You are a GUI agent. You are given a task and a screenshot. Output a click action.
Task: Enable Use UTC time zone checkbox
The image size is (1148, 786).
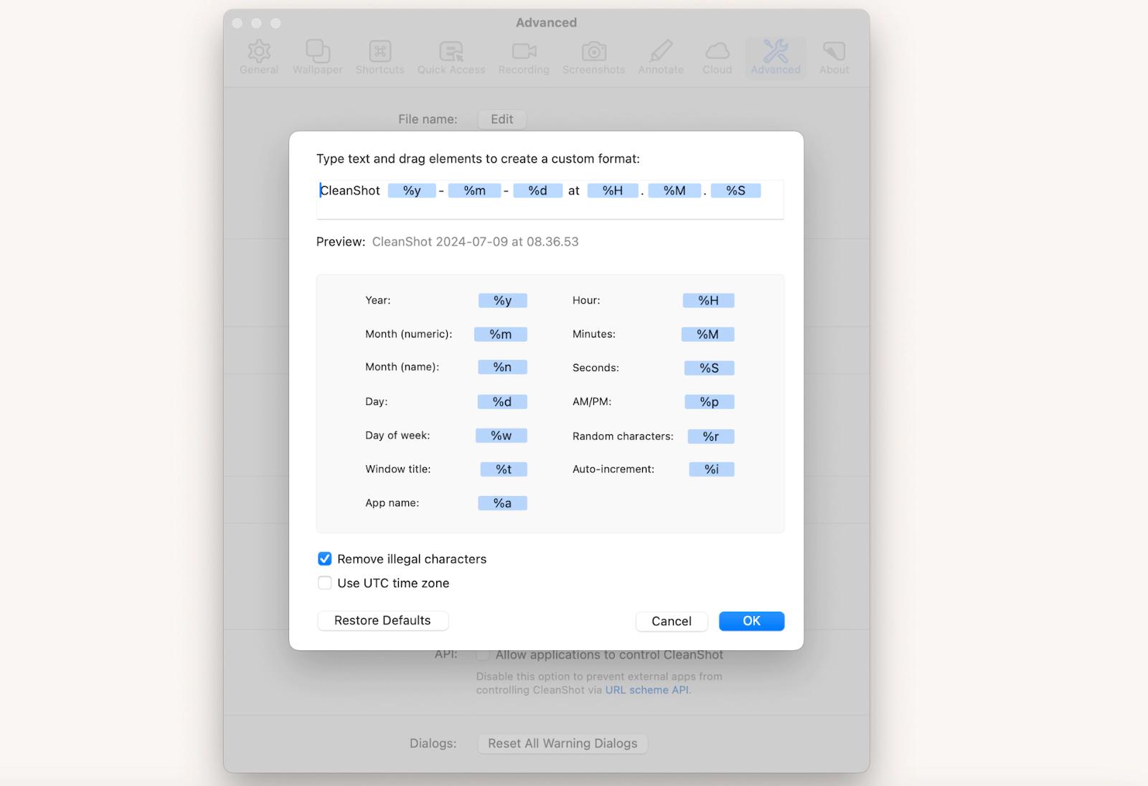[325, 583]
